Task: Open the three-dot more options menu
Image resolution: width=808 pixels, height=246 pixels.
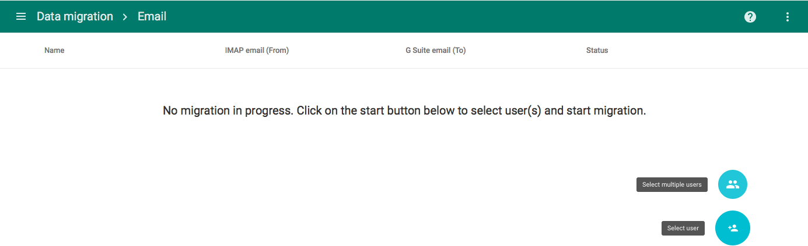Action: [x=788, y=17]
